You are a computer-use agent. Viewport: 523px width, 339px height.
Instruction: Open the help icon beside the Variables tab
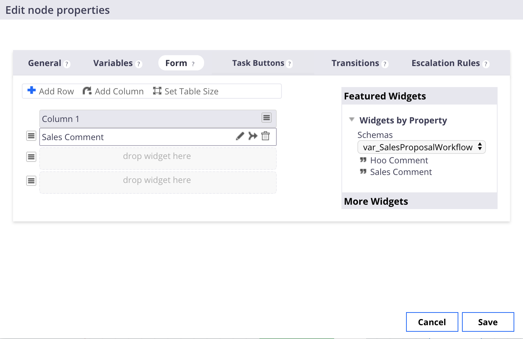tap(138, 64)
